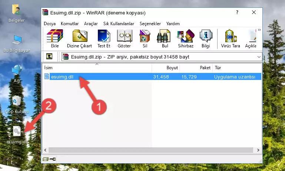Click the horizontal scrollbar track

[151, 150]
